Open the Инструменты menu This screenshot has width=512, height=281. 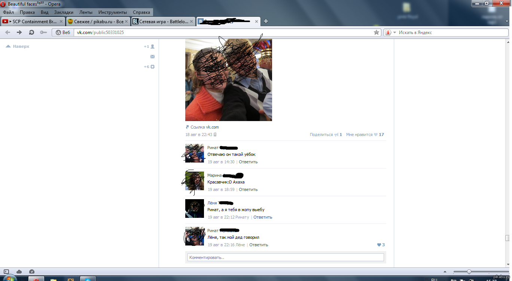113,12
